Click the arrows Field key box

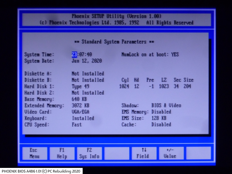click(x=144, y=153)
